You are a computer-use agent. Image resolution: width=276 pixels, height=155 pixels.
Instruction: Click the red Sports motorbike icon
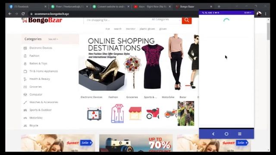point(153,114)
